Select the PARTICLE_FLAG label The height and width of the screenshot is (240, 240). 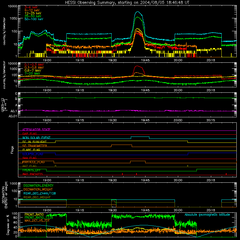tap(34, 162)
